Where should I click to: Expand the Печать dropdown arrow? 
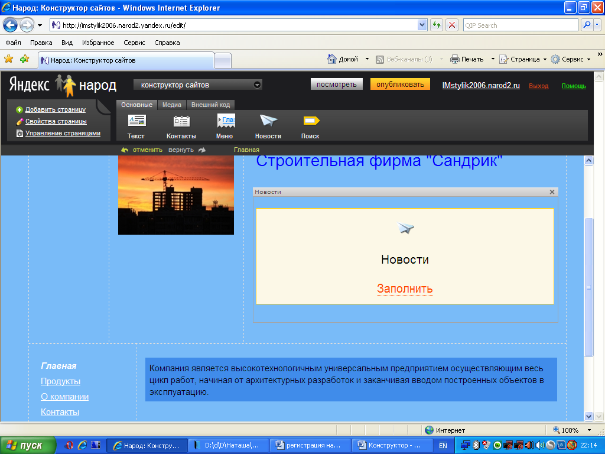(x=493, y=59)
